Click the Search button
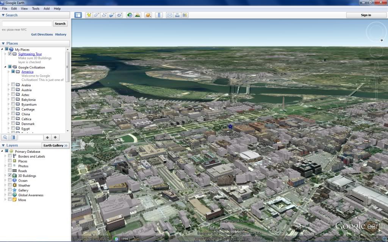388x242 pixels. pyautogui.click(x=60, y=24)
